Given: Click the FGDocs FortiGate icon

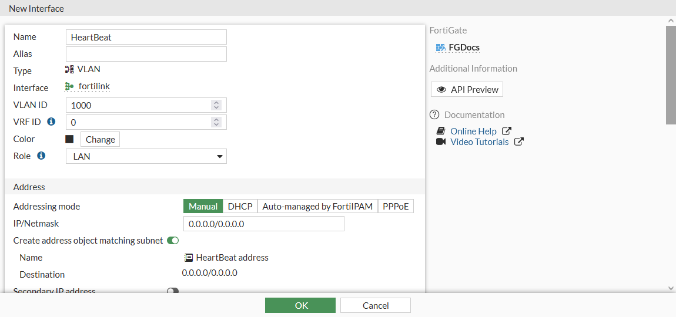Looking at the screenshot, I should (x=440, y=48).
